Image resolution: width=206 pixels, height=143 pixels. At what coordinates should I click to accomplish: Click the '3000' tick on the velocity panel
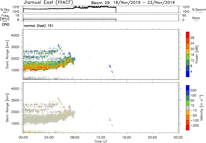[15, 100]
